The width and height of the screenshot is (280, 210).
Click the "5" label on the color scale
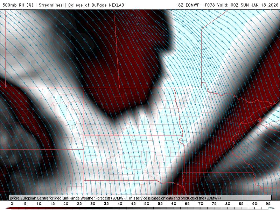coord(25,204)
